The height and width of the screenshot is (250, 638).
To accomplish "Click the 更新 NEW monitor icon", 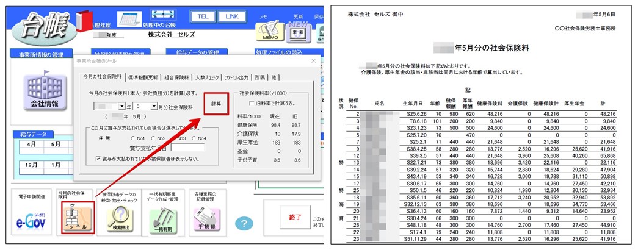I will click(299, 32).
